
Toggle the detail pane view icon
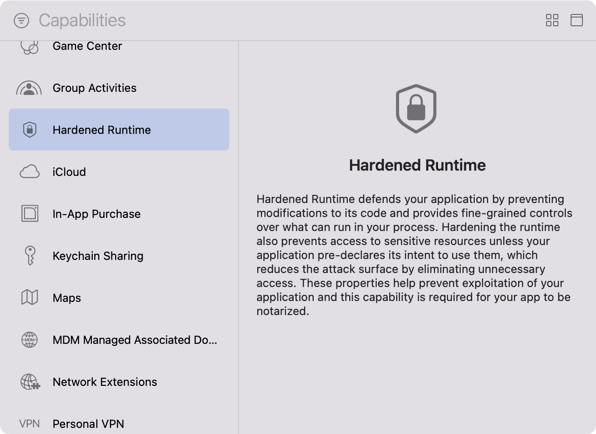[x=577, y=20]
